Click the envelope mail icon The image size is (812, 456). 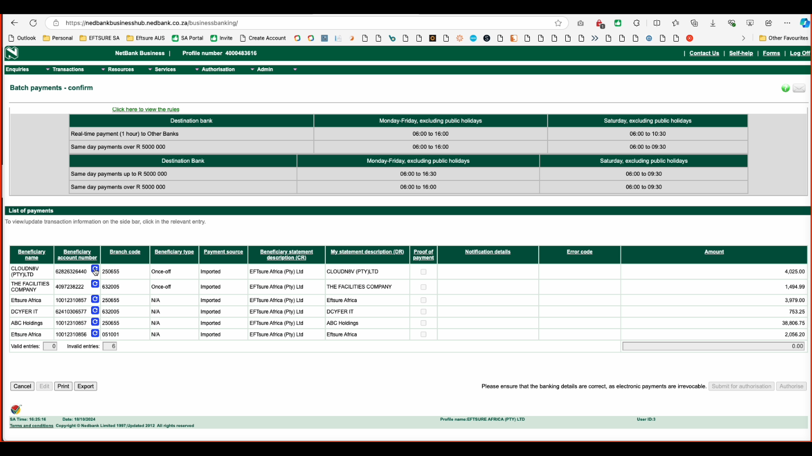(799, 88)
